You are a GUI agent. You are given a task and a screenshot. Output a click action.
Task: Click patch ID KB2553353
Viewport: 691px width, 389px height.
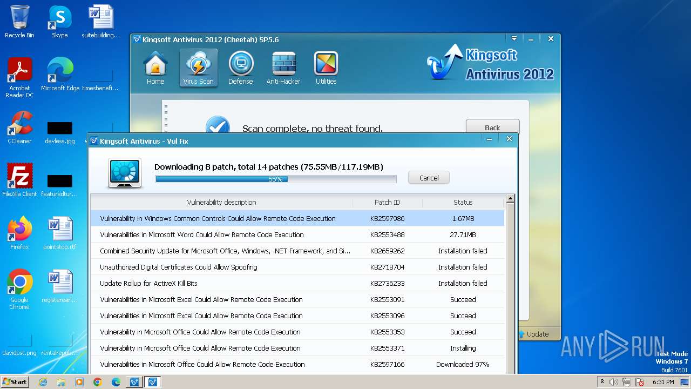pyautogui.click(x=387, y=332)
